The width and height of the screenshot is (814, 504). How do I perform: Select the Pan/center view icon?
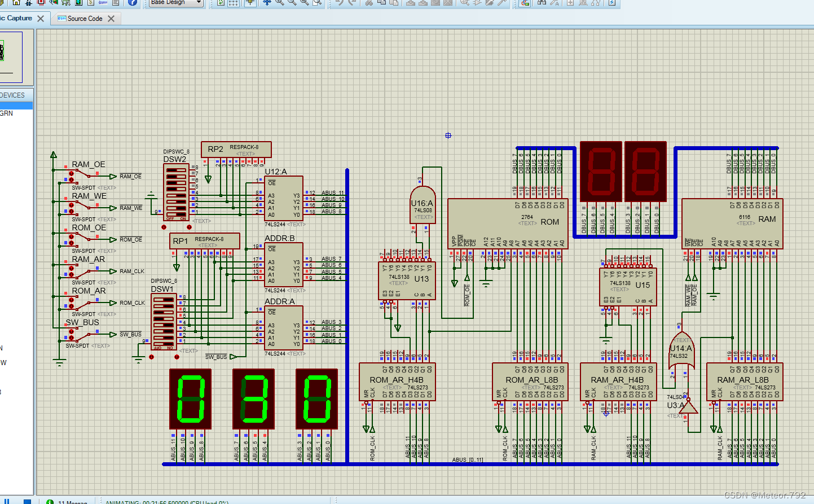(267, 2)
